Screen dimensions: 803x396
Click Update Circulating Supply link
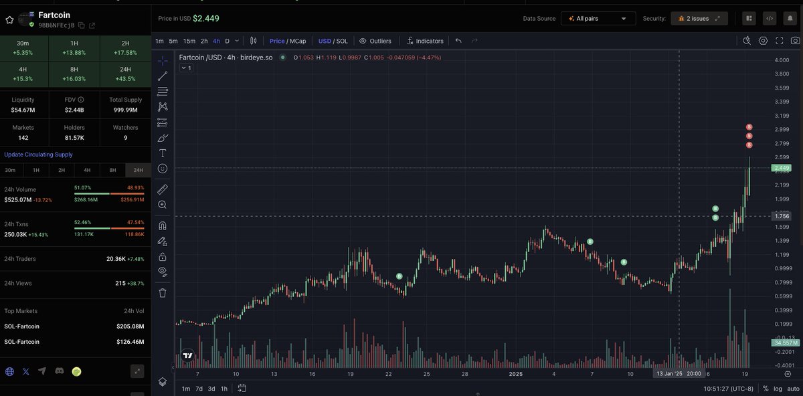pos(38,154)
